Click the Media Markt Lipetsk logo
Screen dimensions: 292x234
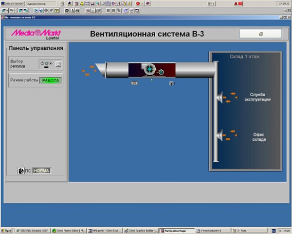tap(40, 34)
